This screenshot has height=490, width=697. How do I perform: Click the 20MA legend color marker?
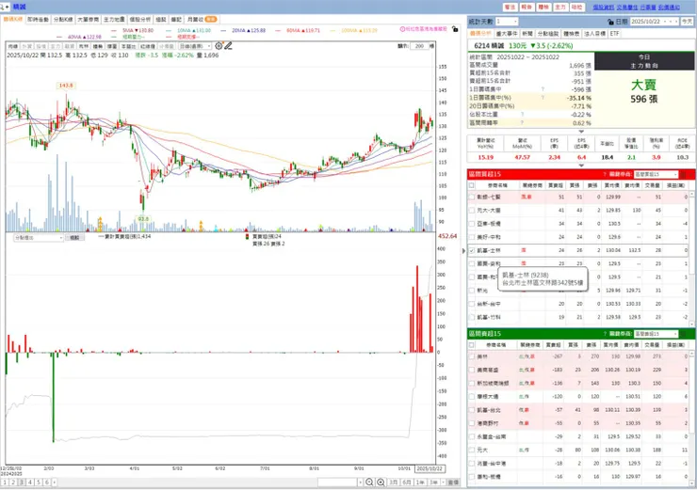tap(223, 30)
